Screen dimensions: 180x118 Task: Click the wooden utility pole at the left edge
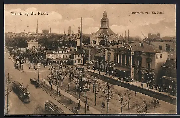(x=8, y=93)
